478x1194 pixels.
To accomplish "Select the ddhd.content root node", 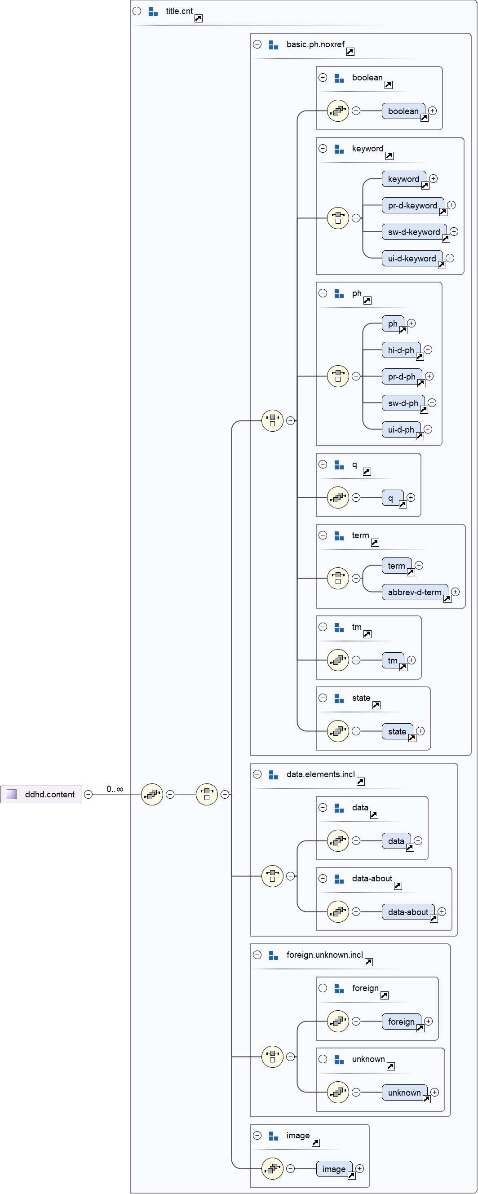I will (x=41, y=795).
